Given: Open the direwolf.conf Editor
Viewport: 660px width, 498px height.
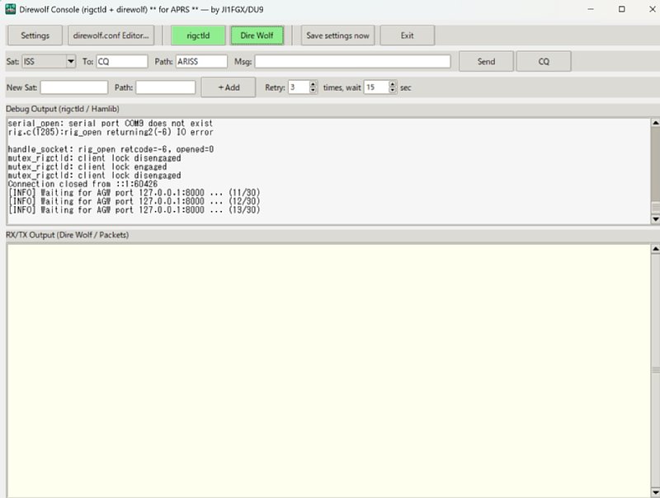Looking at the screenshot, I should pyautogui.click(x=112, y=35).
